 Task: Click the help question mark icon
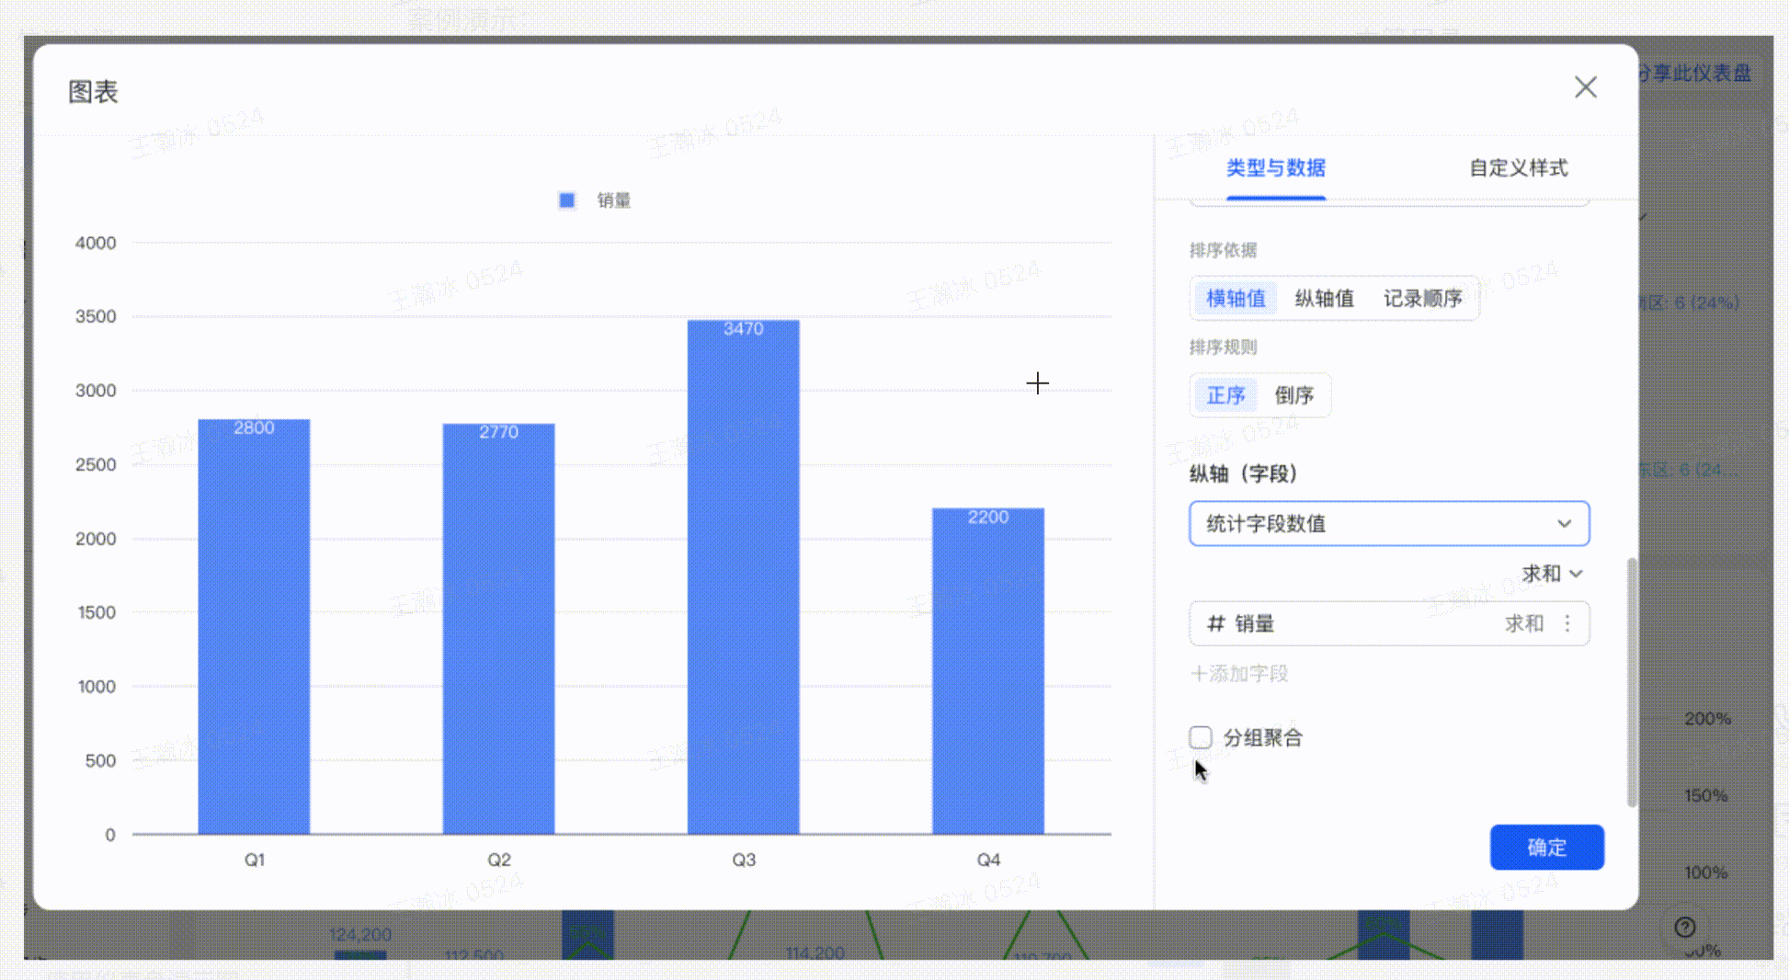[x=1684, y=927]
